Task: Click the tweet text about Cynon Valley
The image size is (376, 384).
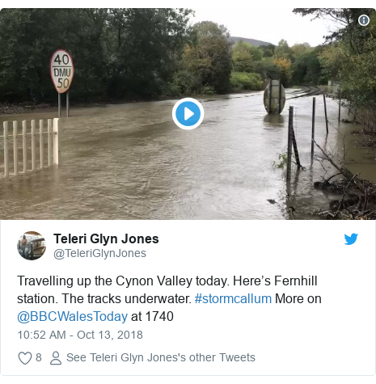Action: click(169, 298)
